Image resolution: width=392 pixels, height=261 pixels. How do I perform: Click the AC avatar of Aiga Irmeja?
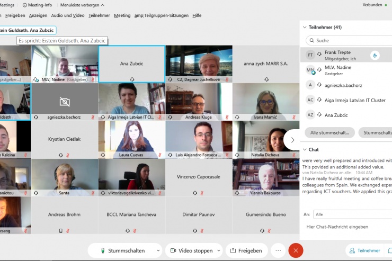click(310, 100)
